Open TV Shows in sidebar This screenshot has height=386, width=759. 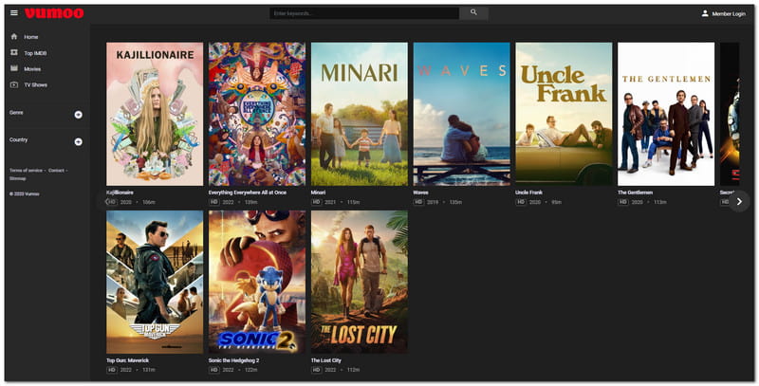tap(36, 85)
